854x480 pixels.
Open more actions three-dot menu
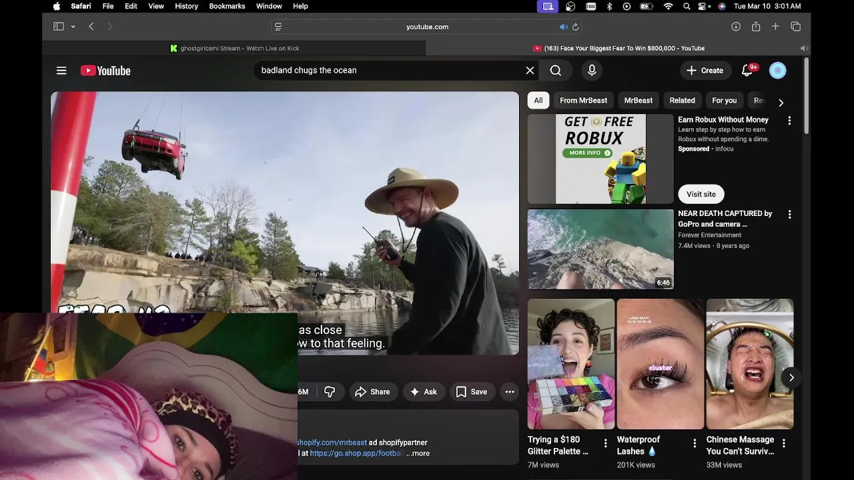tap(510, 392)
